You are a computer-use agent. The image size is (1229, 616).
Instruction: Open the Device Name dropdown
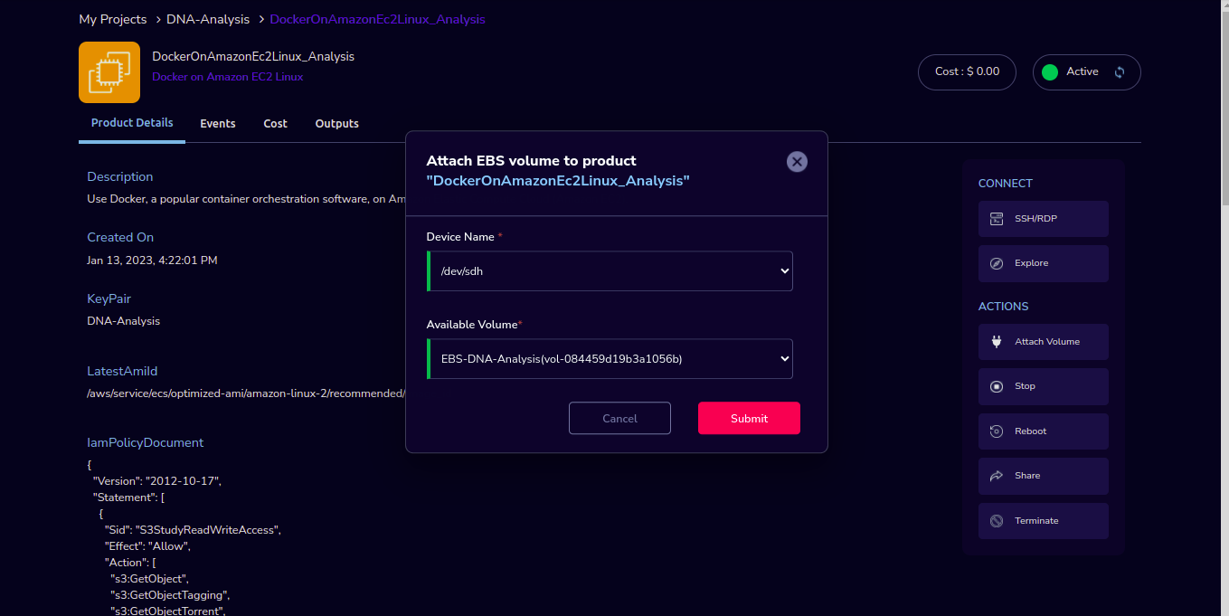[610, 271]
